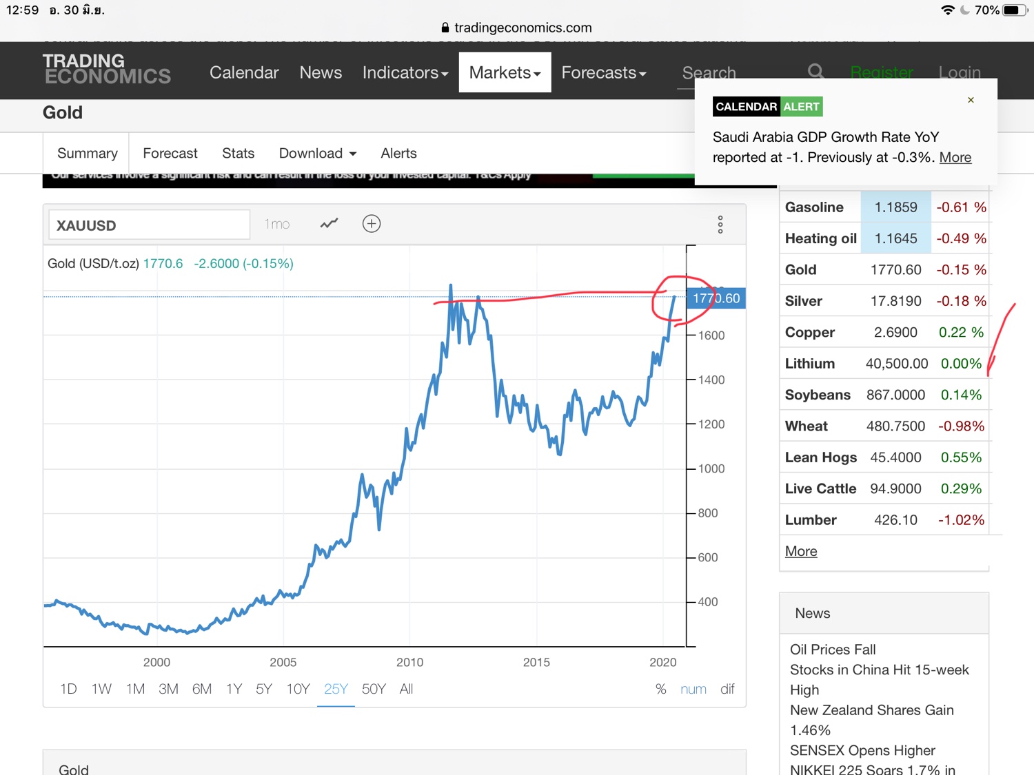Viewport: 1034px width, 775px height.
Task: Open the chart three-dot options menu
Action: [720, 225]
